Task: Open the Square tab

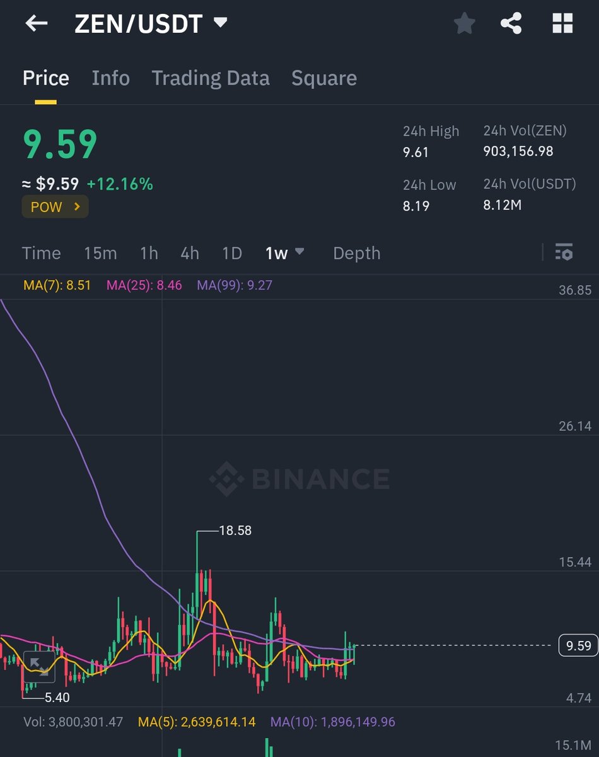Action: click(324, 78)
